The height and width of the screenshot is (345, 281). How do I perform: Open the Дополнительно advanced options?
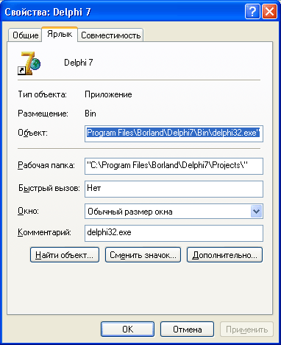[x=224, y=255]
